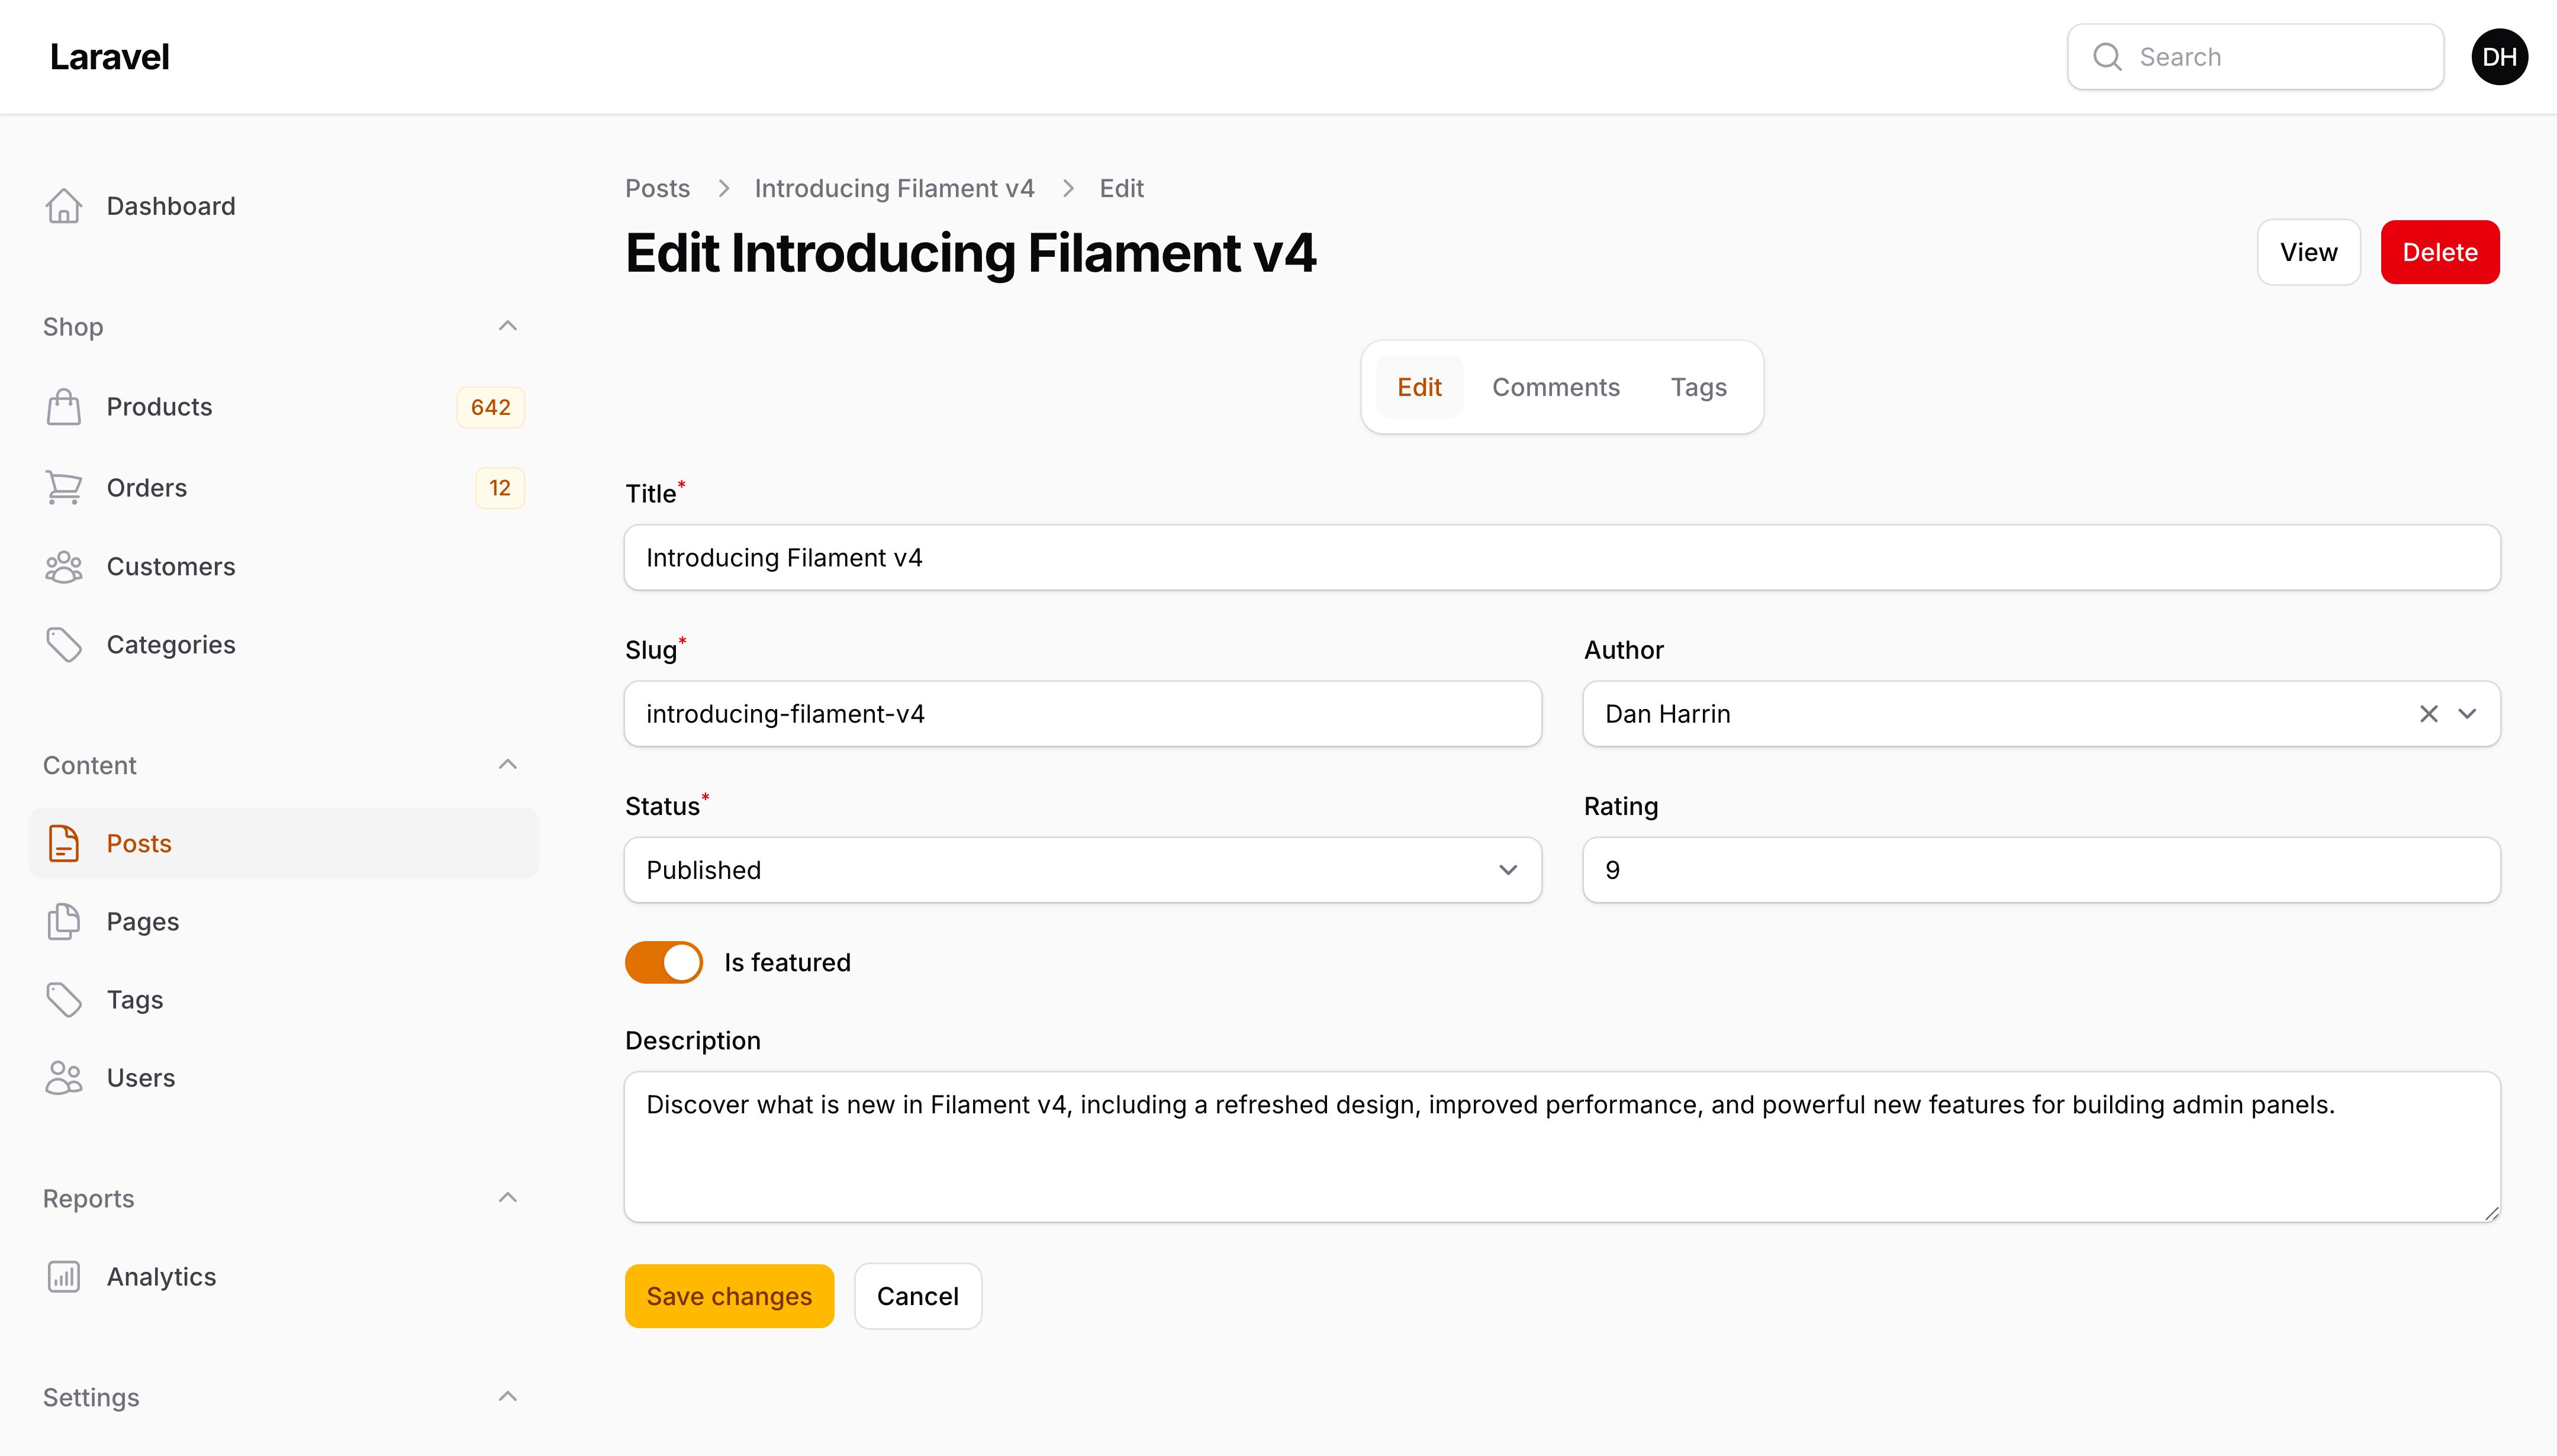The width and height of the screenshot is (2557, 1456).
Task: Open the DH user avatar menu
Action: 2499,57
